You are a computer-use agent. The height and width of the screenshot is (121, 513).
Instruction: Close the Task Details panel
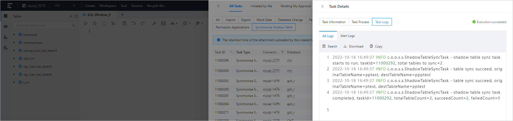[322, 6]
